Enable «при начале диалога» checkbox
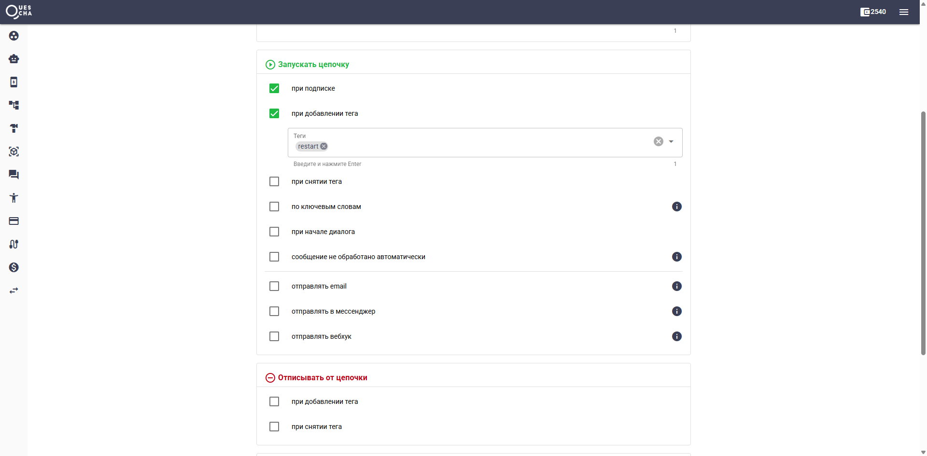Viewport: 927px width, 456px height. coord(274,232)
